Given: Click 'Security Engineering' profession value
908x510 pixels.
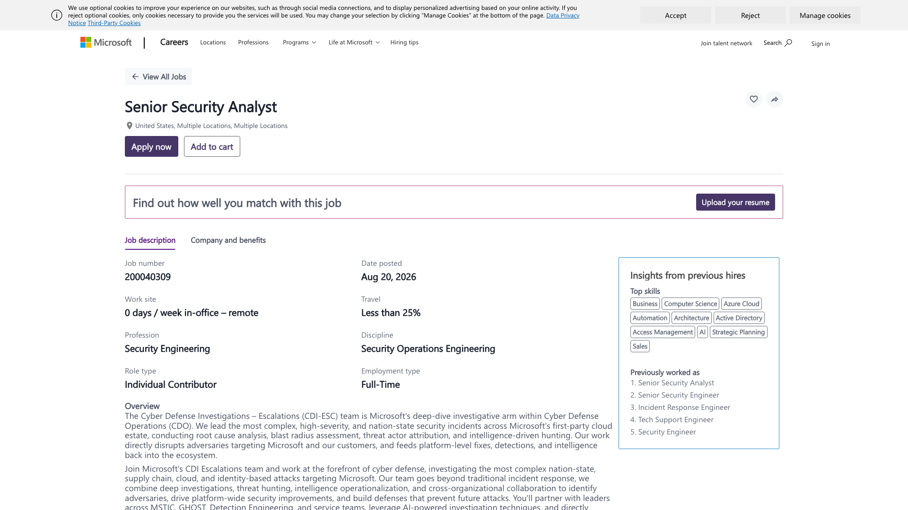Looking at the screenshot, I should pyautogui.click(x=167, y=348).
